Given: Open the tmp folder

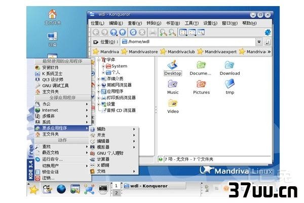Looking at the screenshot, I should [x=230, y=87].
